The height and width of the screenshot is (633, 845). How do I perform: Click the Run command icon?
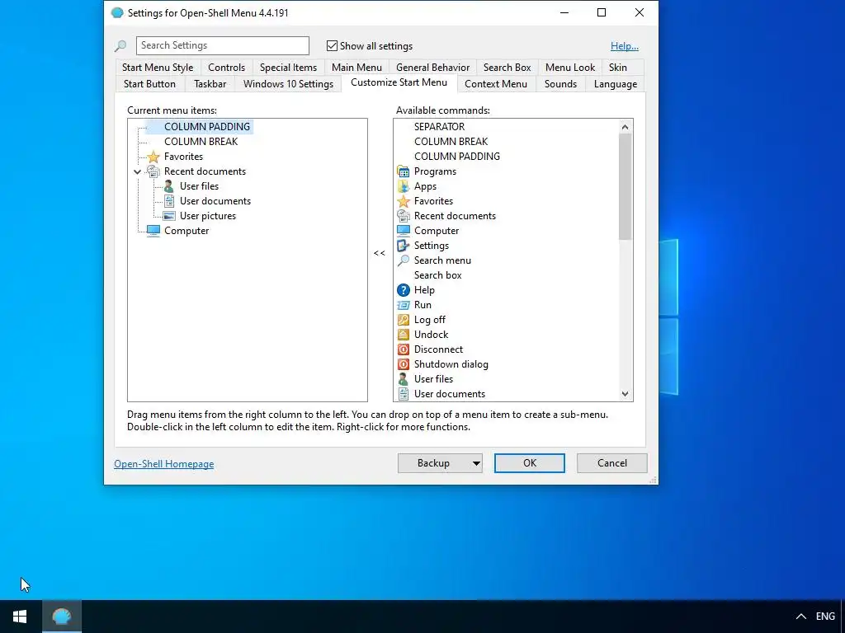tap(403, 305)
